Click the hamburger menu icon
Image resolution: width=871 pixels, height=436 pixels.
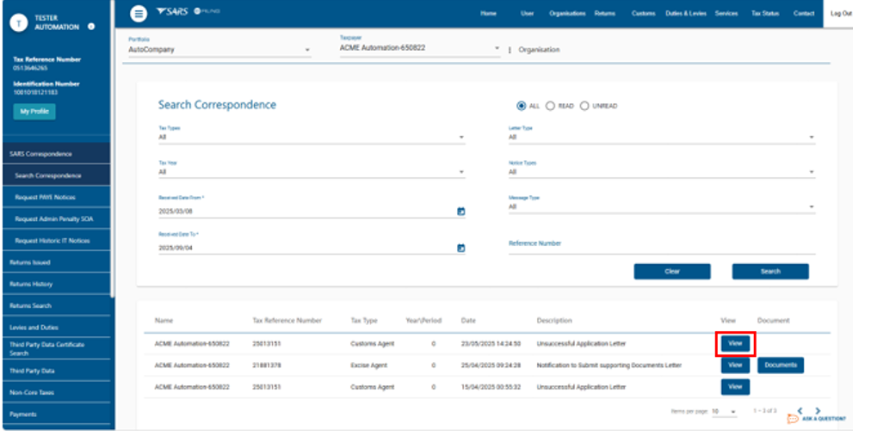pyautogui.click(x=138, y=14)
